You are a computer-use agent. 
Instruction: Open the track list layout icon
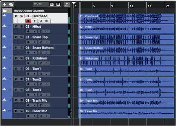(x=58, y=4)
